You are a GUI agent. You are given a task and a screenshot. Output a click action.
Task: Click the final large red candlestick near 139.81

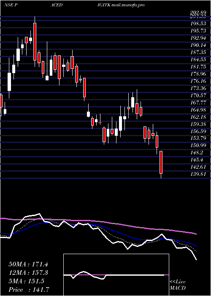[x=161, y=162]
